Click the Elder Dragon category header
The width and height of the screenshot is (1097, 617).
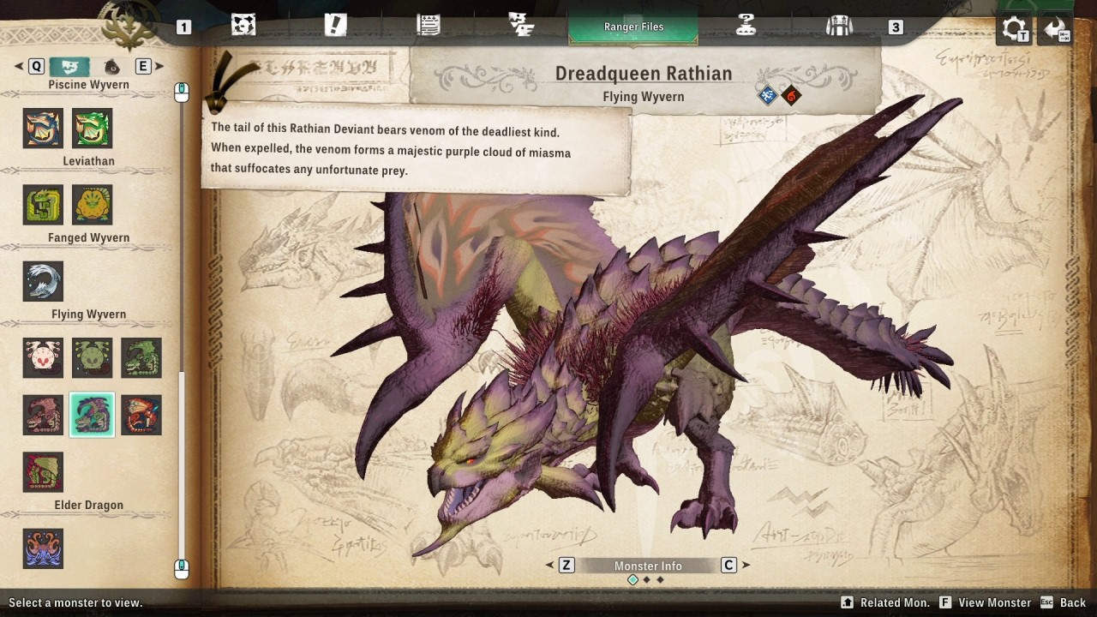click(88, 505)
